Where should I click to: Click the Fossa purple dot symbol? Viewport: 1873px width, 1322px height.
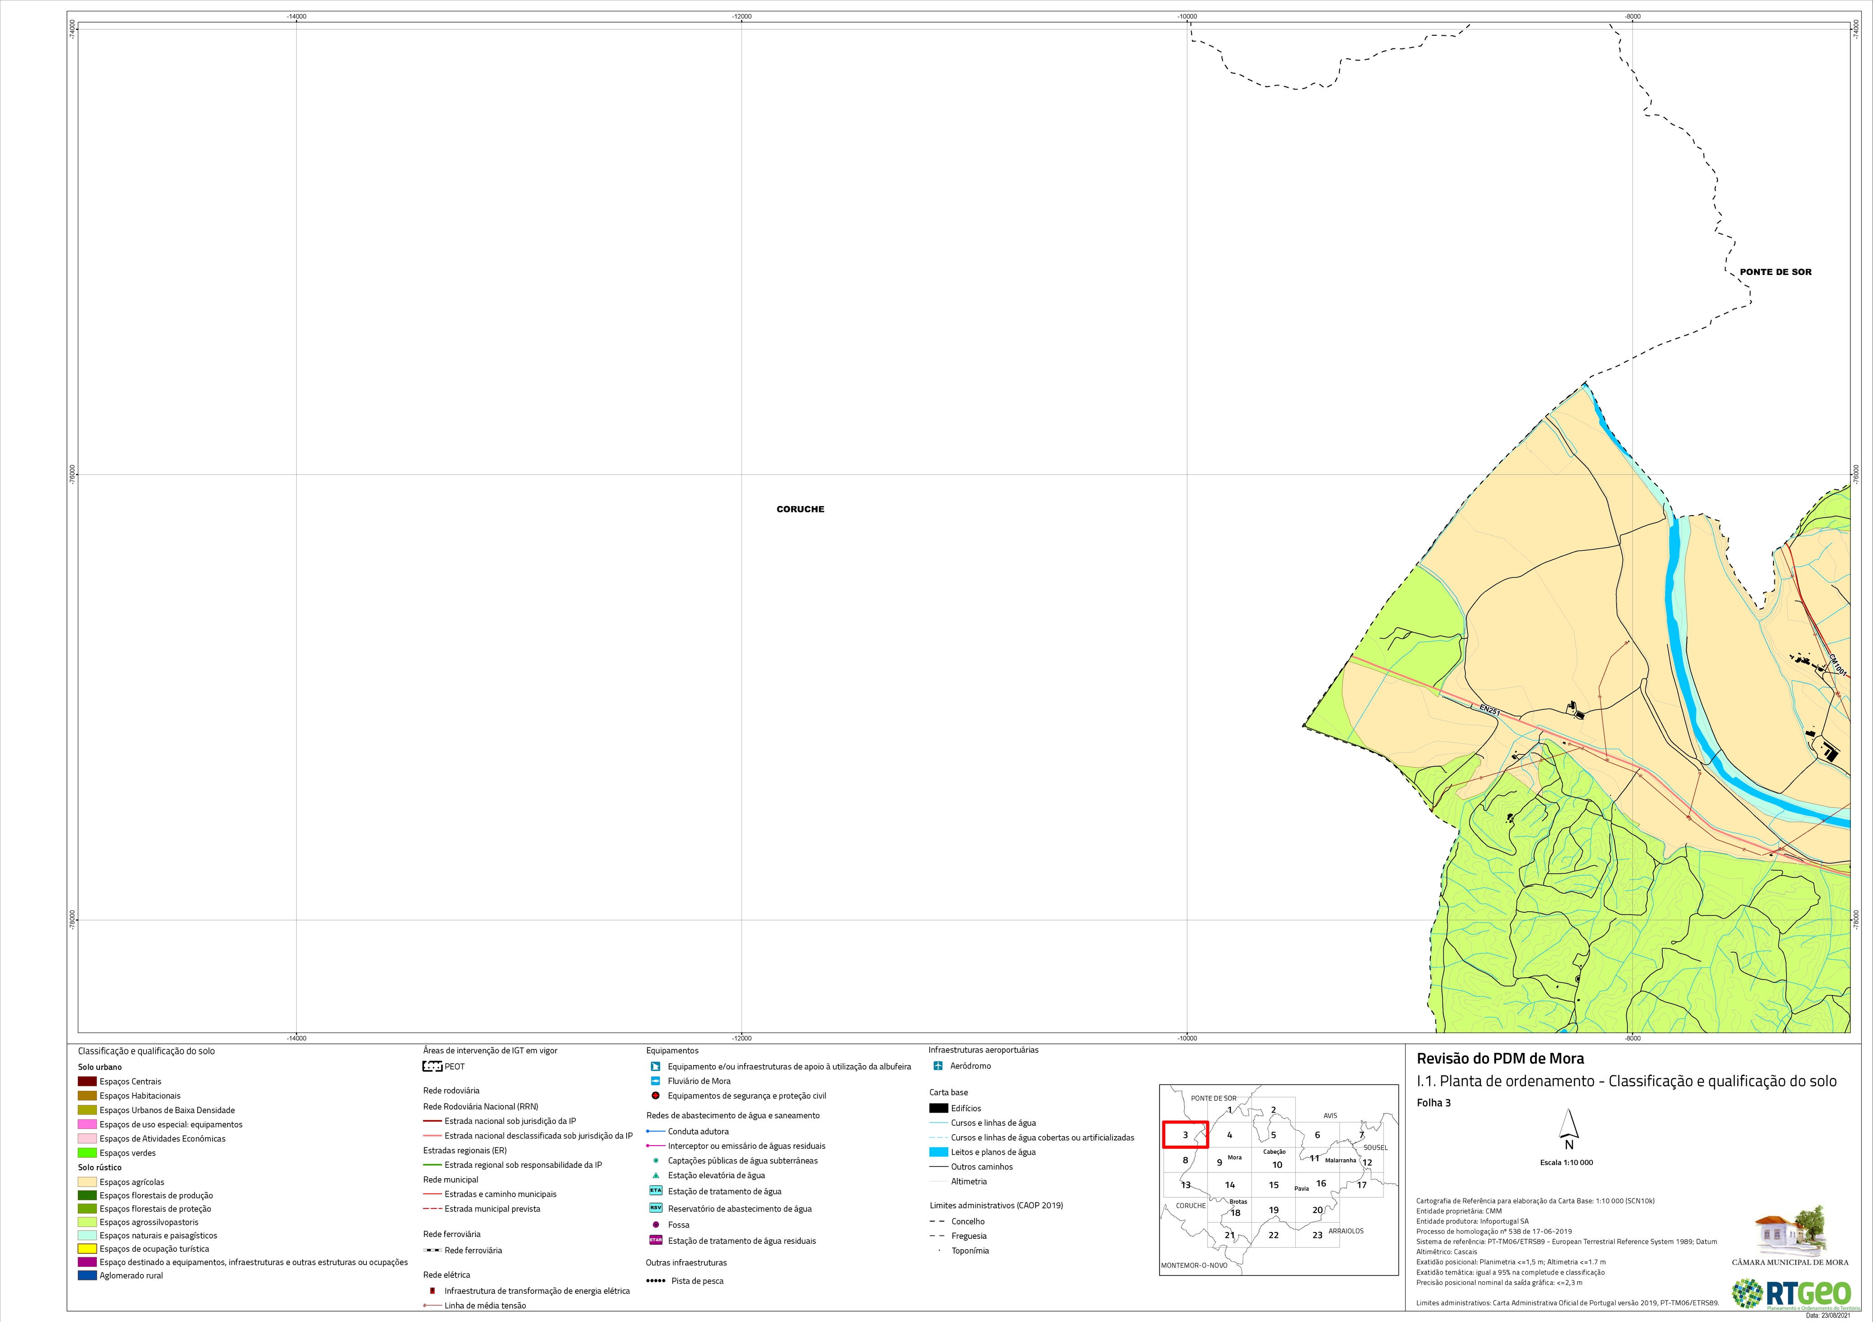tap(656, 1224)
